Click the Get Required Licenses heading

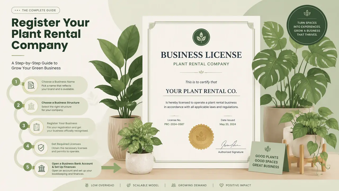pos(66,144)
